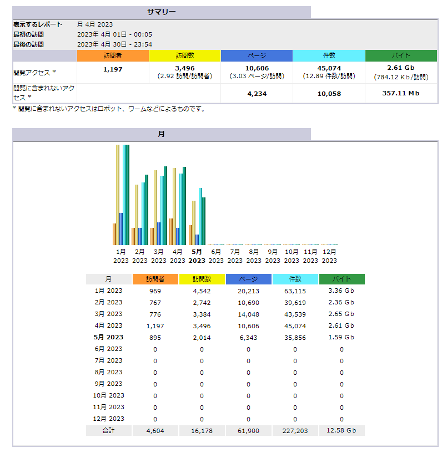Click the green バイト header in summary table
This screenshot has width=442, height=453.
[x=401, y=55]
